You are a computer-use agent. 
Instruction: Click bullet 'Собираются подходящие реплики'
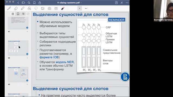[58, 44]
